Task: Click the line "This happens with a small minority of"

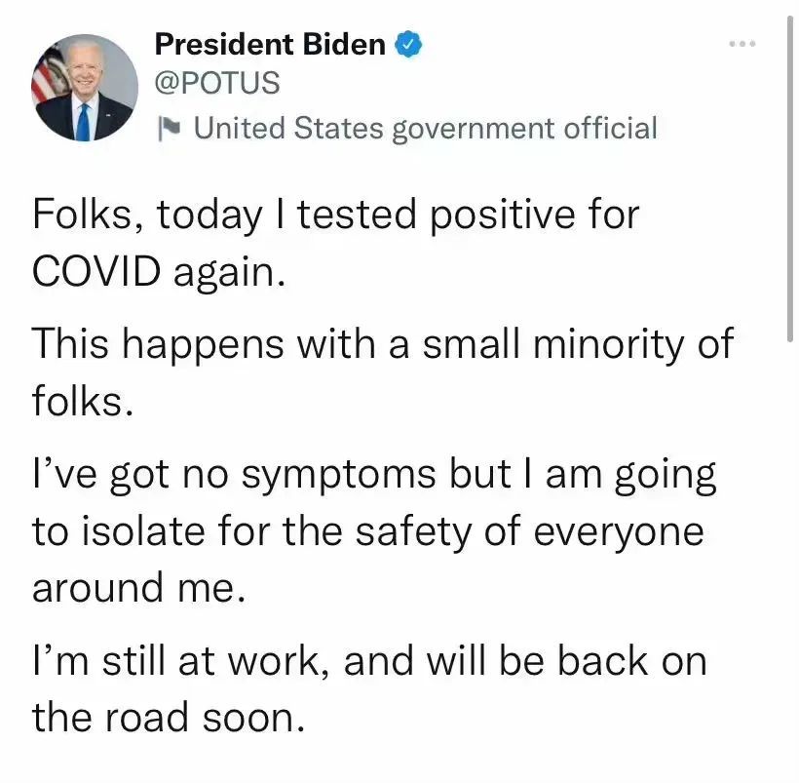Action: click(x=382, y=344)
